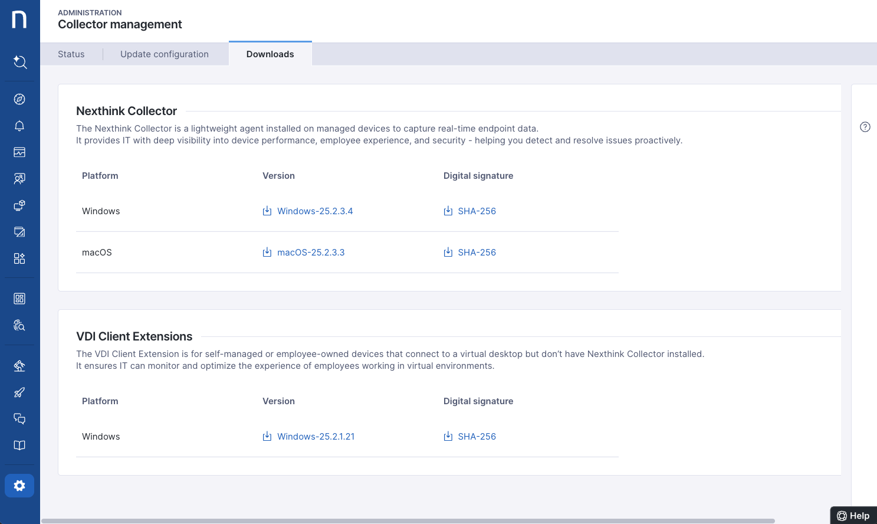Screen dimensions: 877x524
Task: Open the Applications grid icon
Action: tap(19, 258)
